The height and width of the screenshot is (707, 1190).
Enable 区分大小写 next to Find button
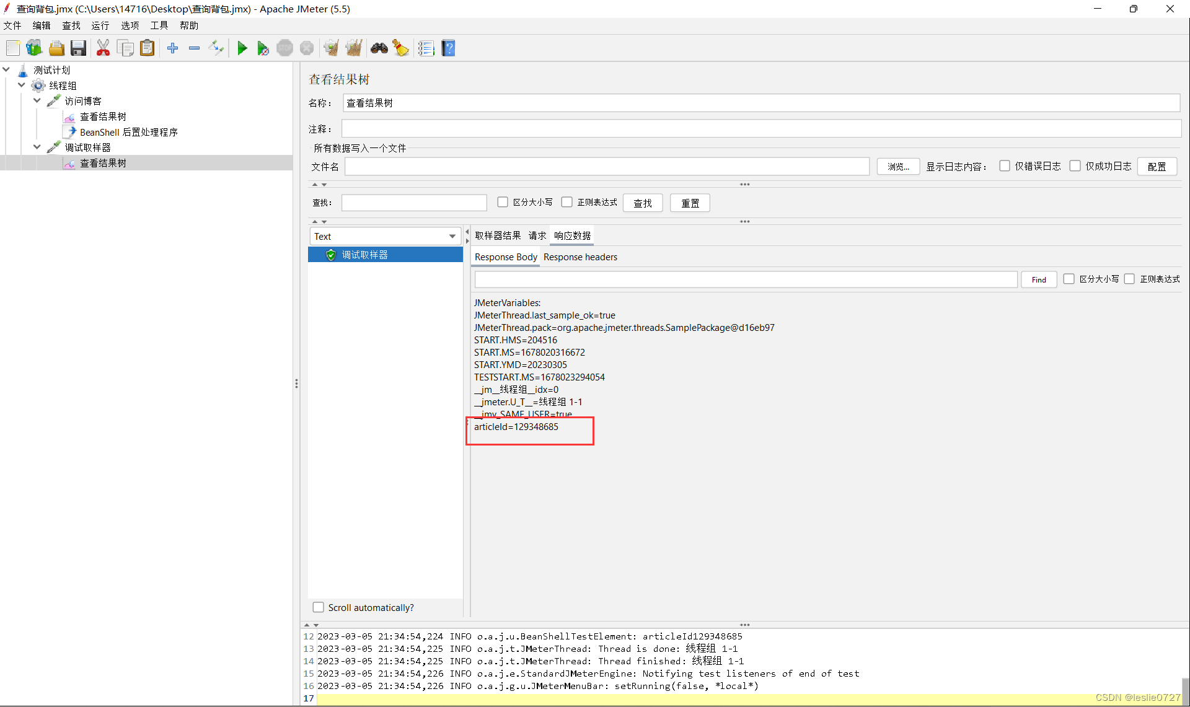(1069, 279)
